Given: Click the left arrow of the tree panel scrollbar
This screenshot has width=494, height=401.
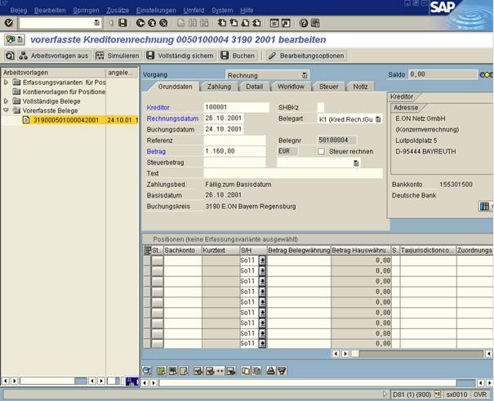Looking at the screenshot, I should click(x=6, y=381).
